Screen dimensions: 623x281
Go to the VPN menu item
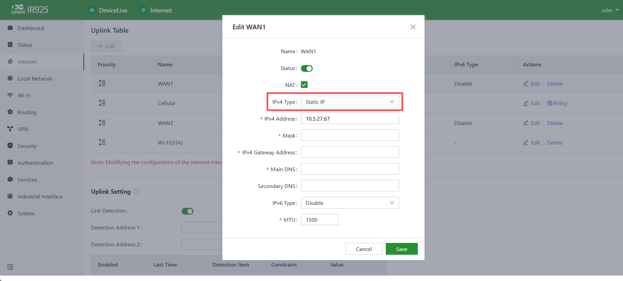[x=42, y=129]
